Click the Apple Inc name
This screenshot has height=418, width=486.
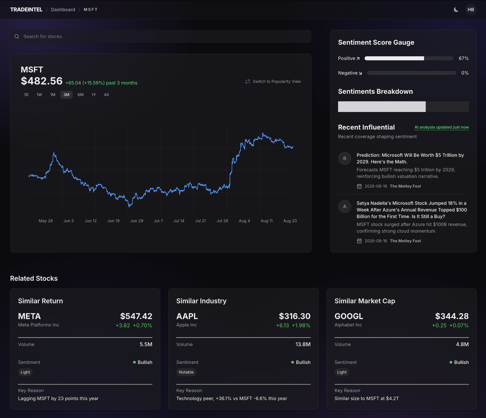[x=187, y=325]
